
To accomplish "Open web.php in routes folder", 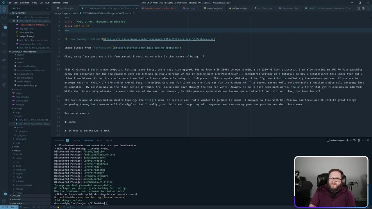I will point(20,105).
